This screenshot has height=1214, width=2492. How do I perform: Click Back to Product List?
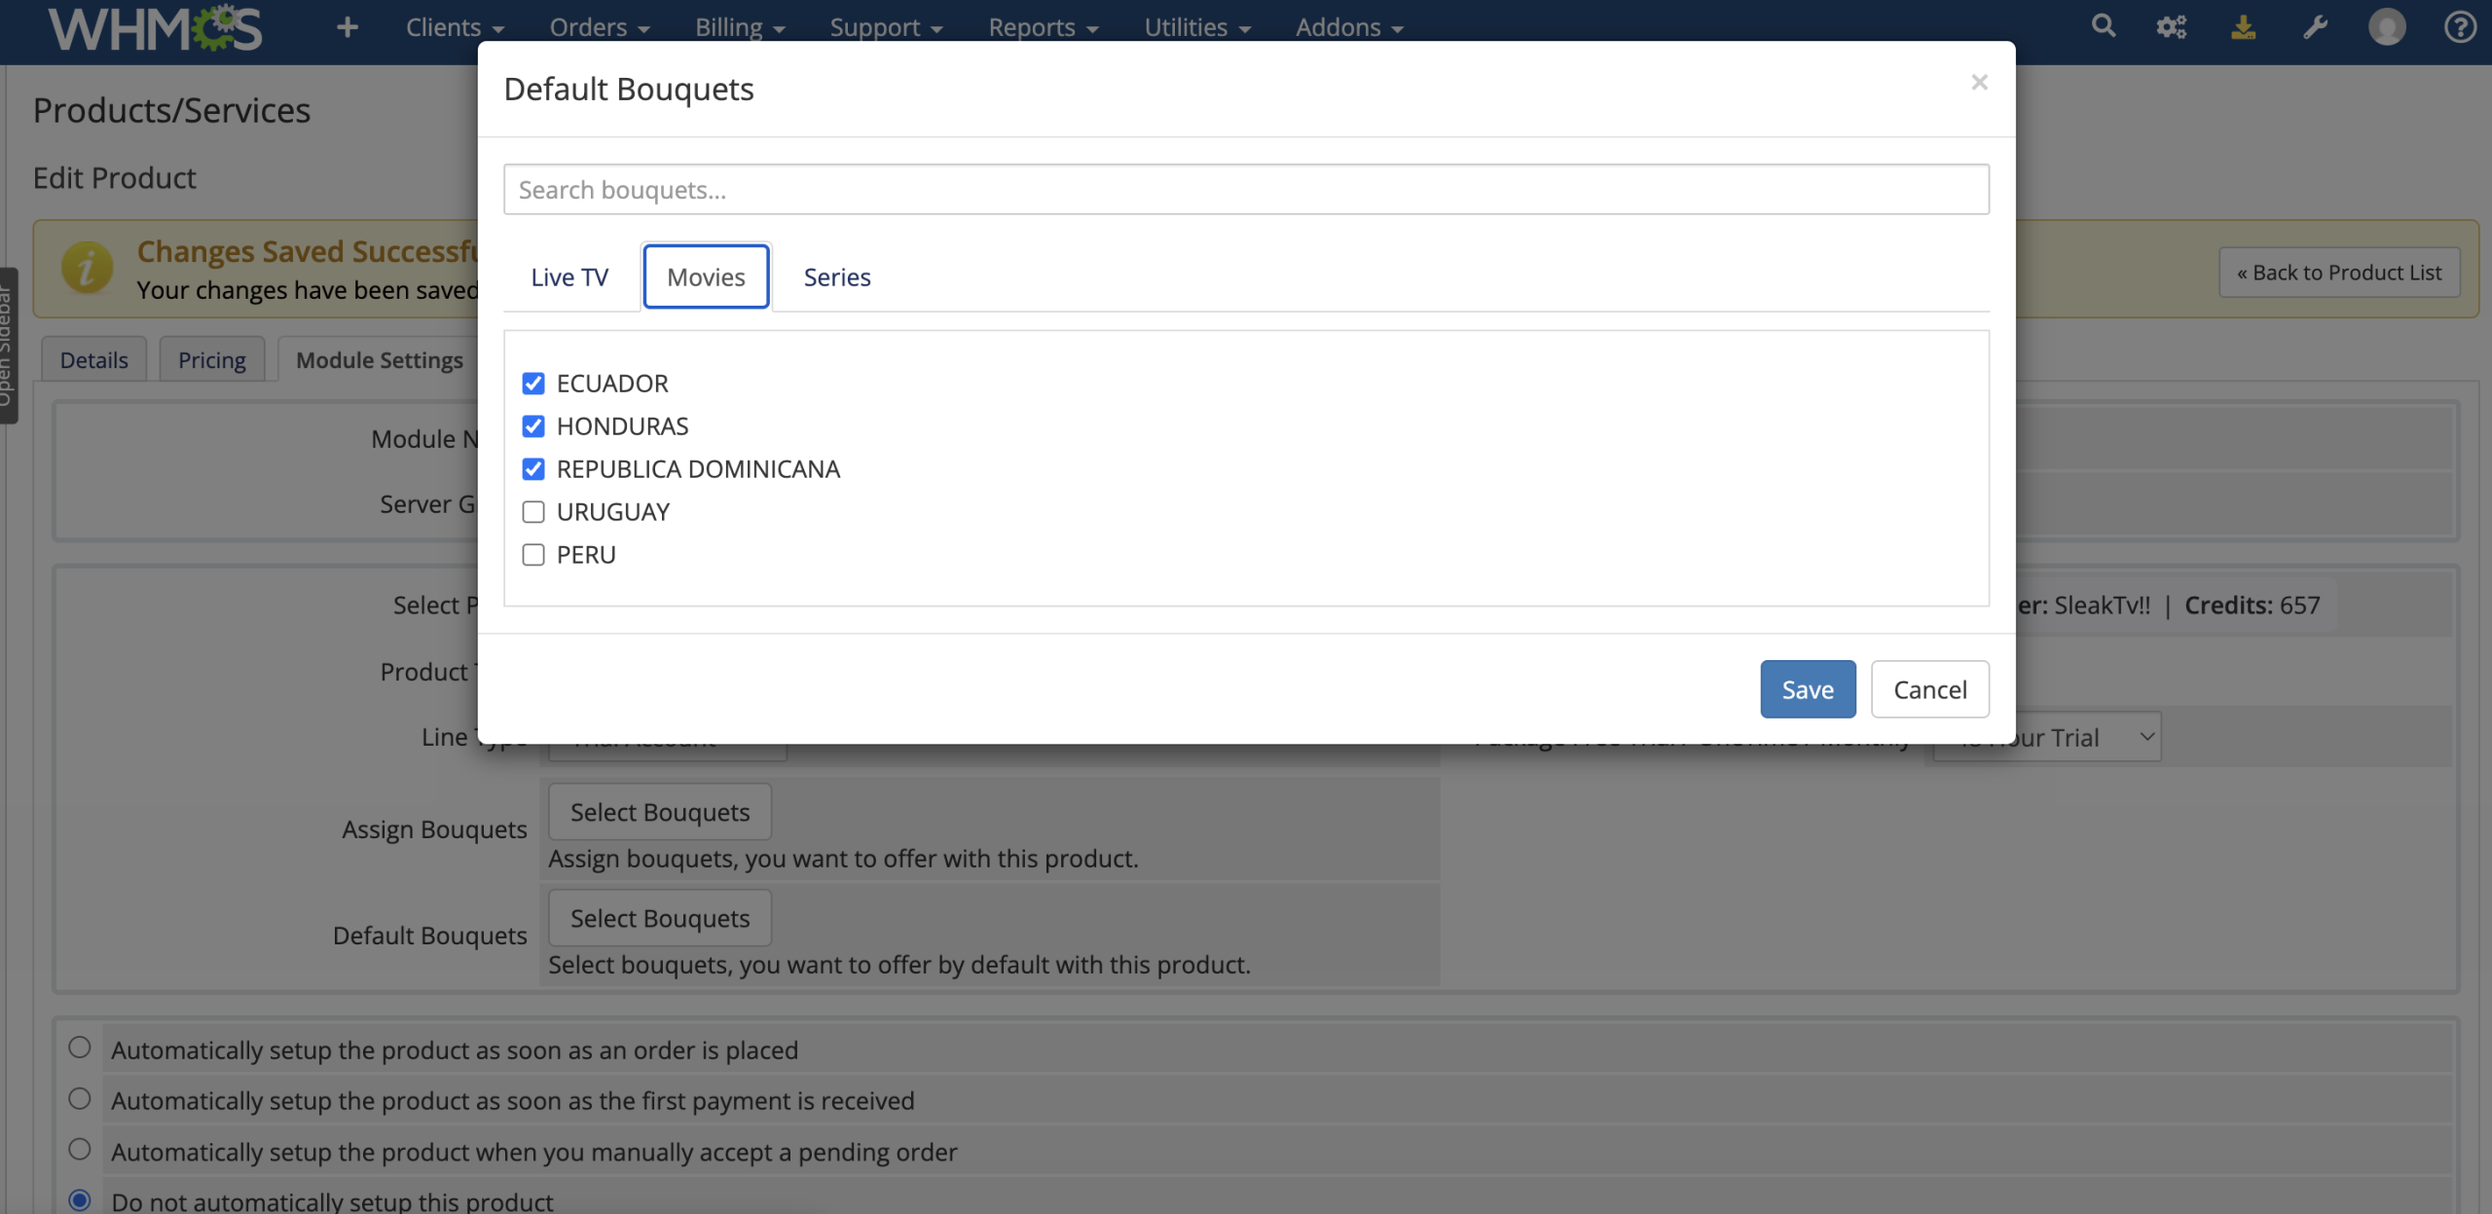2339,273
